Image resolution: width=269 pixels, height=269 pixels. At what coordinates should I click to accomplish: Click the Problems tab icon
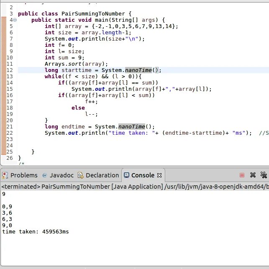point(5,175)
